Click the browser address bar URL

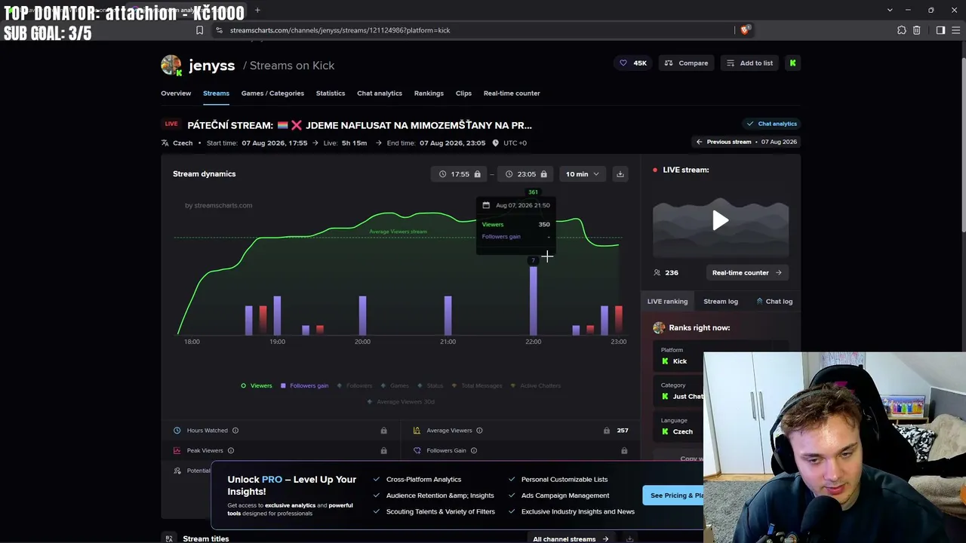click(x=340, y=30)
